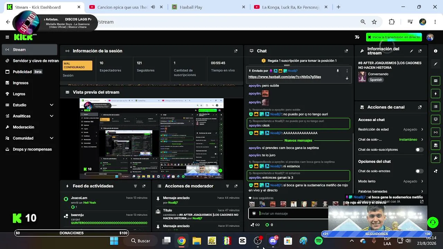Screen dimensions: 443x249
Task: Click the info icon in the right rail
Action: (x=435, y=51)
